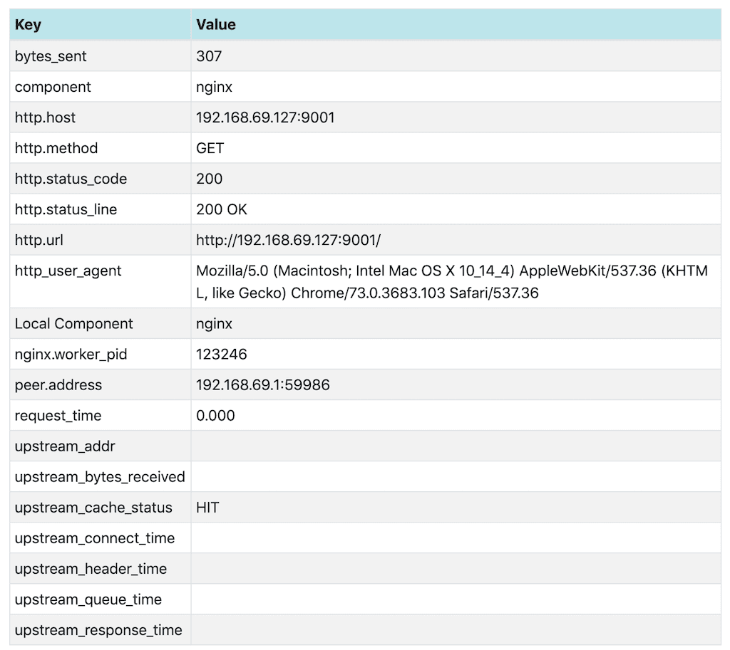This screenshot has height=650, width=730.
Task: Click the GET method value
Action: 210,148
